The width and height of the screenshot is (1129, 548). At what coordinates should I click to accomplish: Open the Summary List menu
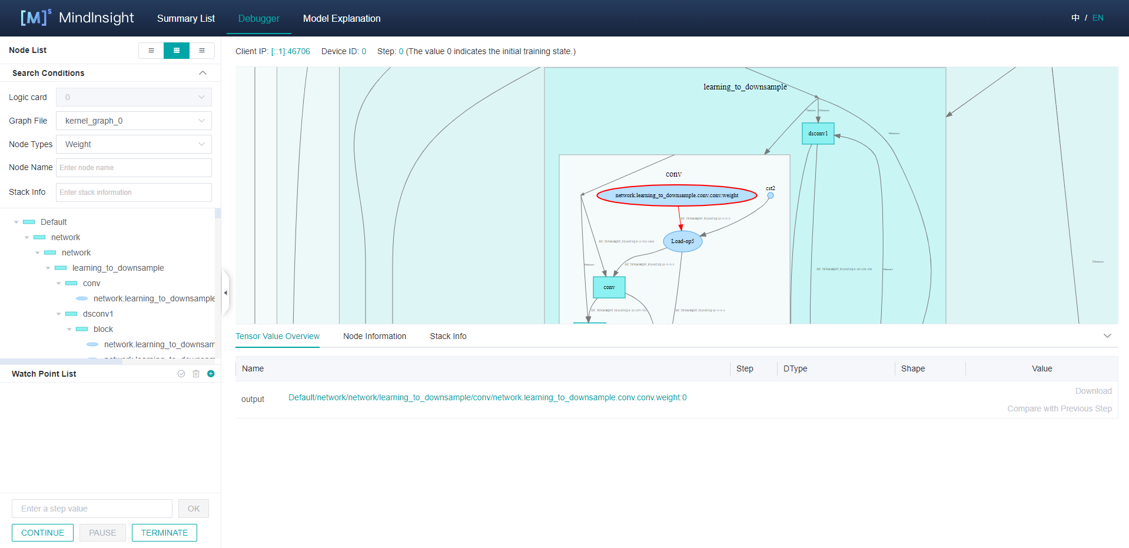click(185, 18)
